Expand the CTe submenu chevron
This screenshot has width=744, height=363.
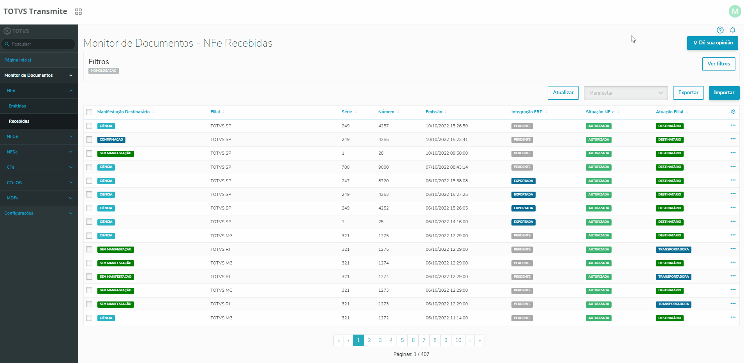pyautogui.click(x=71, y=167)
